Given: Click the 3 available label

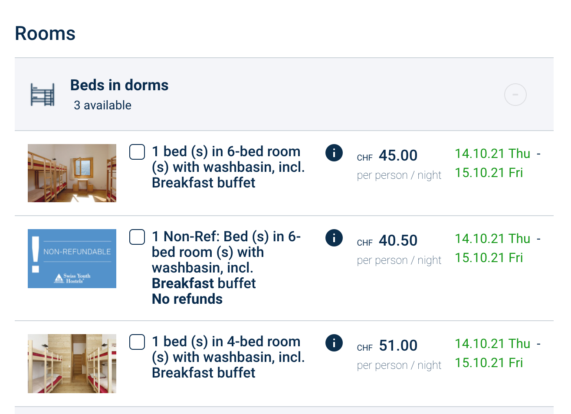Looking at the screenshot, I should coord(103,105).
